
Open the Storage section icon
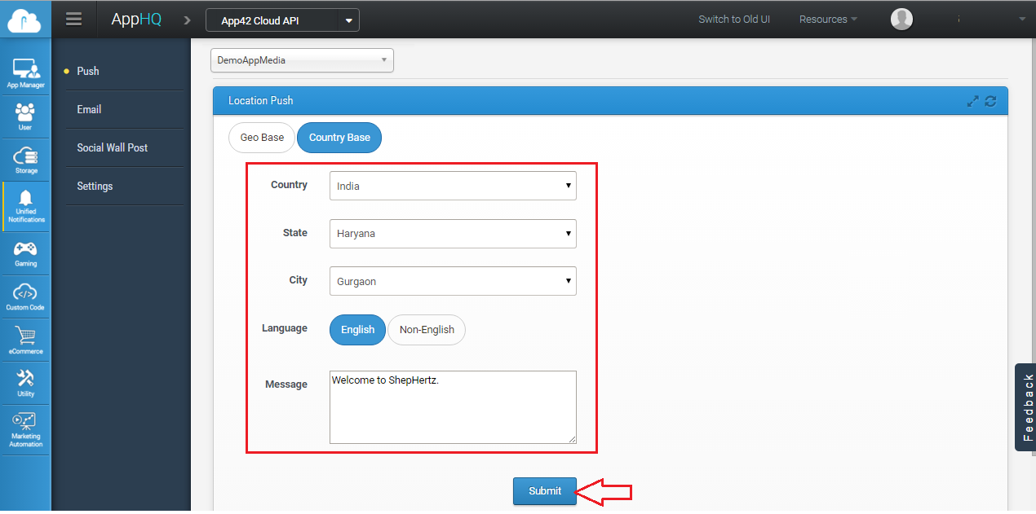(25, 159)
